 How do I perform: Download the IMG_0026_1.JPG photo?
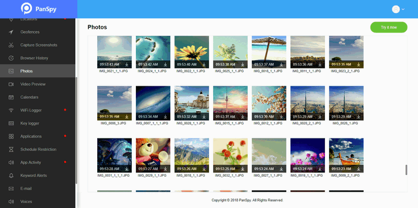(x=359, y=117)
